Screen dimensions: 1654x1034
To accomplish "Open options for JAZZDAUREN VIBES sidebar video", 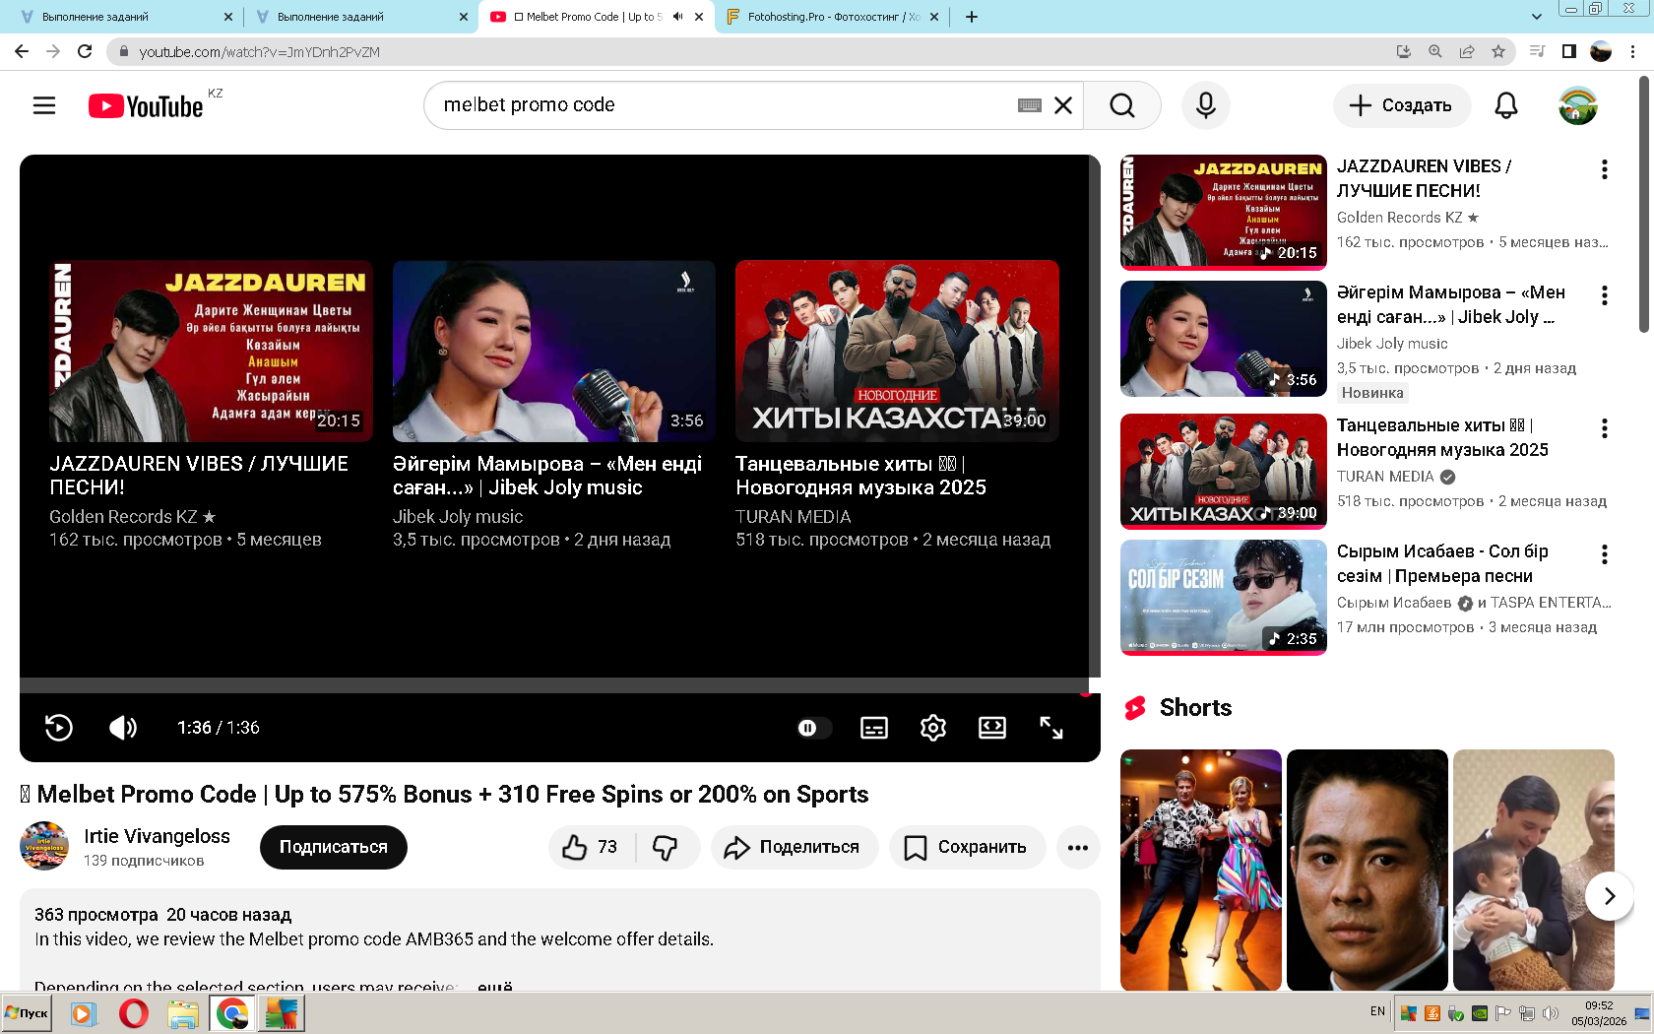I will (1604, 169).
